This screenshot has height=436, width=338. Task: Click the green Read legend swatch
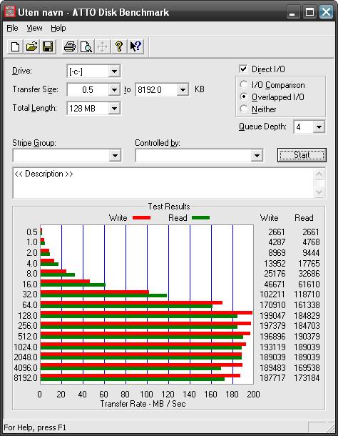(x=200, y=218)
